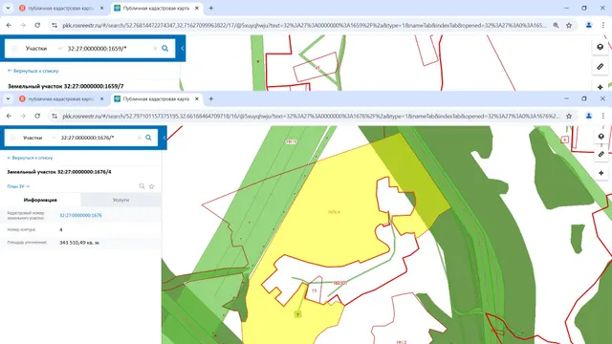Expand Участки type dropdown in back window
Image resolution: width=612 pixels, height=344 pixels.
click(x=60, y=49)
